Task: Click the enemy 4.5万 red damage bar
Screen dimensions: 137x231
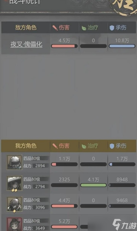Action: coord(64,46)
